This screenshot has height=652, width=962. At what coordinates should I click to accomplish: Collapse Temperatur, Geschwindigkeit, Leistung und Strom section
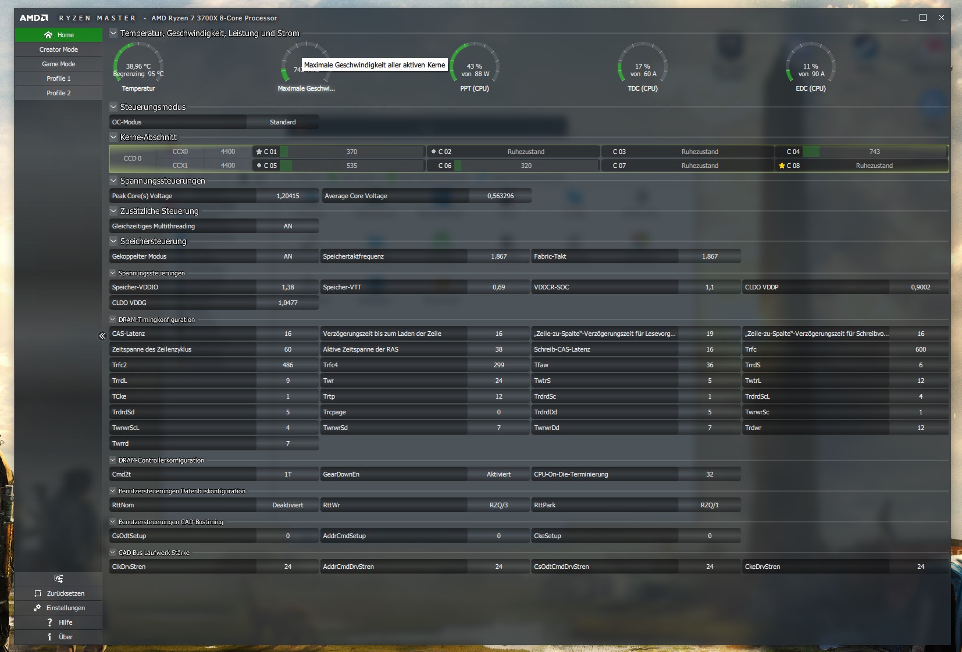click(113, 33)
